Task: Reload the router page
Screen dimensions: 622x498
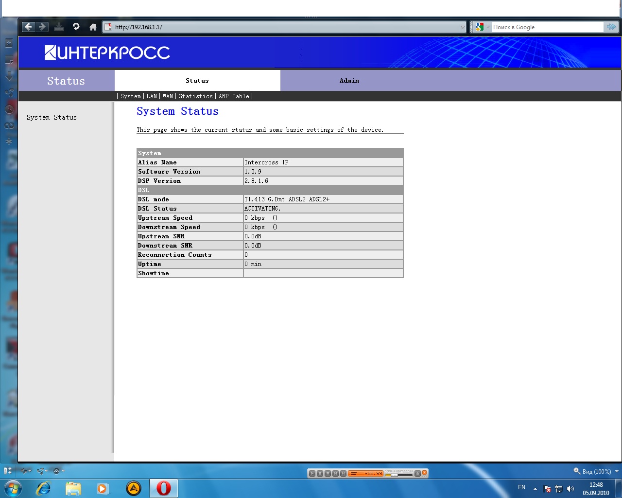Action: (76, 27)
